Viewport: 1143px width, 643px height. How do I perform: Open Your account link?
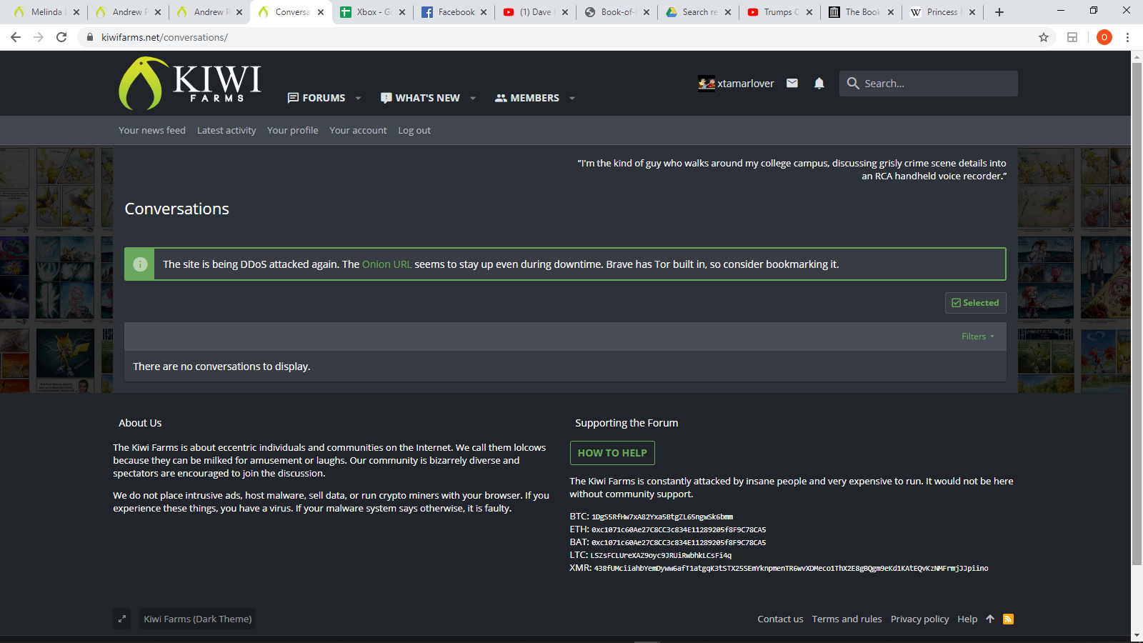pyautogui.click(x=358, y=130)
